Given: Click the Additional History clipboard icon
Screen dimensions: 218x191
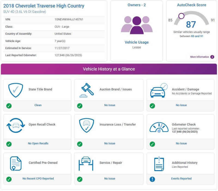Looking at the screenshot, I should click(159, 164).
